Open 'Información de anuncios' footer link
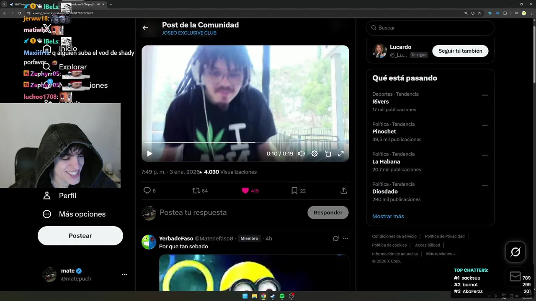 pyautogui.click(x=394, y=254)
